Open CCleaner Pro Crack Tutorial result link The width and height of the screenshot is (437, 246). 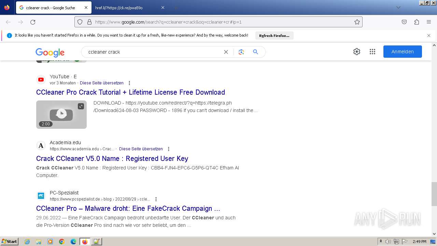click(x=130, y=92)
